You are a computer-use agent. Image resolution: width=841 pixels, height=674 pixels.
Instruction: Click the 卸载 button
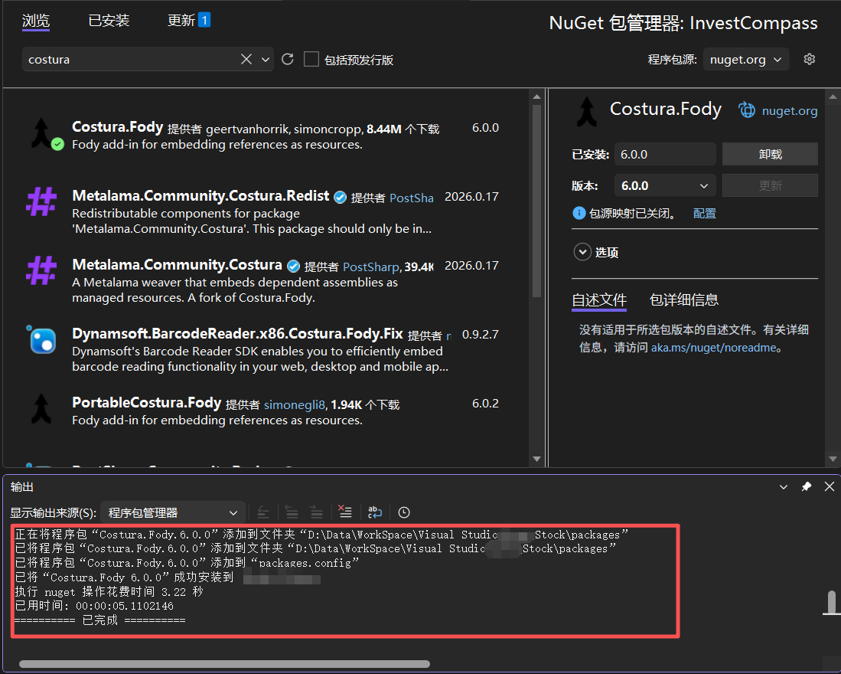click(x=770, y=155)
